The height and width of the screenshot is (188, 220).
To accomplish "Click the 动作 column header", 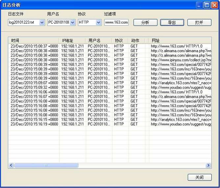I will [x=137, y=41].
